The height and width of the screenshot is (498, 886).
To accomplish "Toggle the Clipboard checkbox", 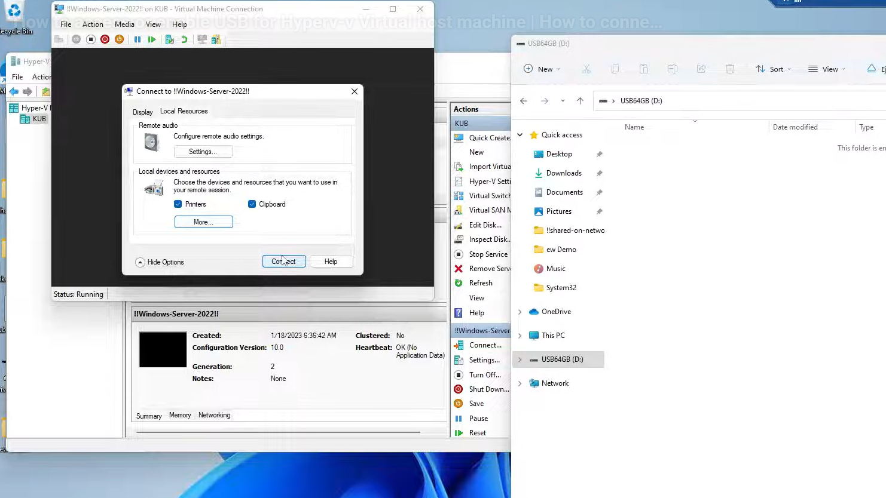I will coord(252,204).
